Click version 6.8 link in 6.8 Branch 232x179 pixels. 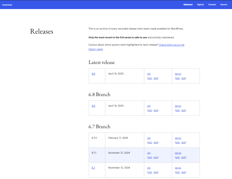click(x=93, y=106)
